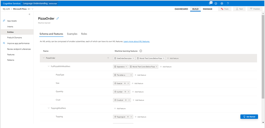Click the Train button
Viewport: 265px width, 128px height.
pos(225,9)
